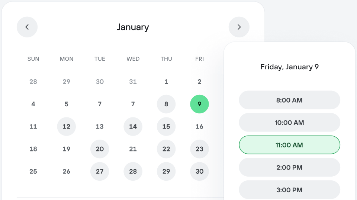357x200 pixels.
Task: Advance to the next month
Action: pos(239,27)
